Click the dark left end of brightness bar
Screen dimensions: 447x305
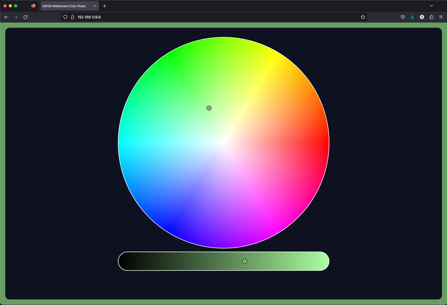pyautogui.click(x=126, y=261)
